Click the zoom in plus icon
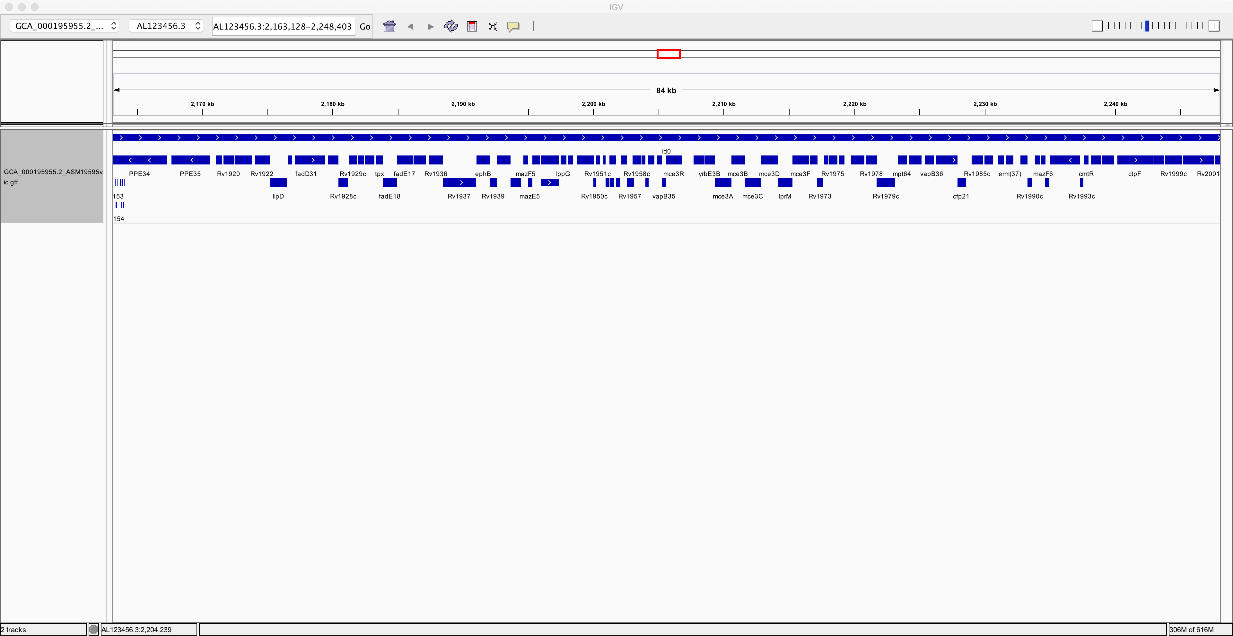This screenshot has width=1233, height=636. pyautogui.click(x=1214, y=26)
